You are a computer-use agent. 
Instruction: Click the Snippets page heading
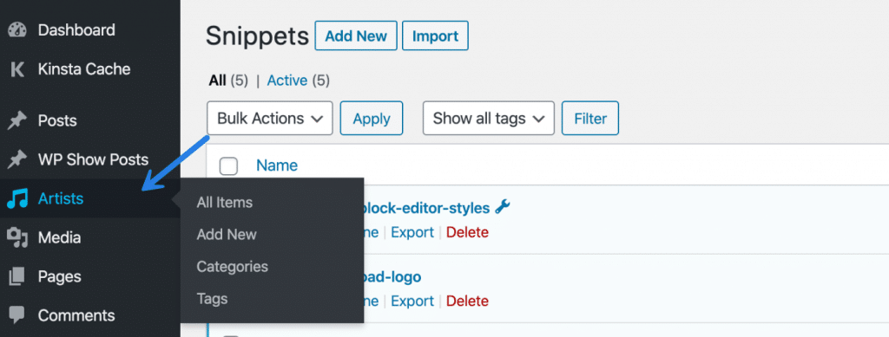[x=257, y=36]
